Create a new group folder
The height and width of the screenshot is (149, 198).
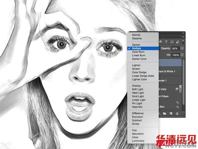(165, 114)
